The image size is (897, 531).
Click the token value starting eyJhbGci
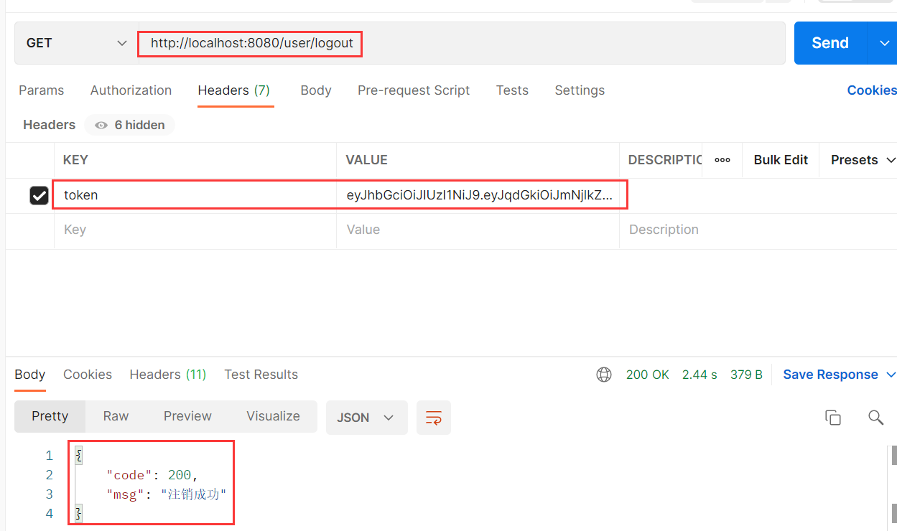tap(479, 195)
